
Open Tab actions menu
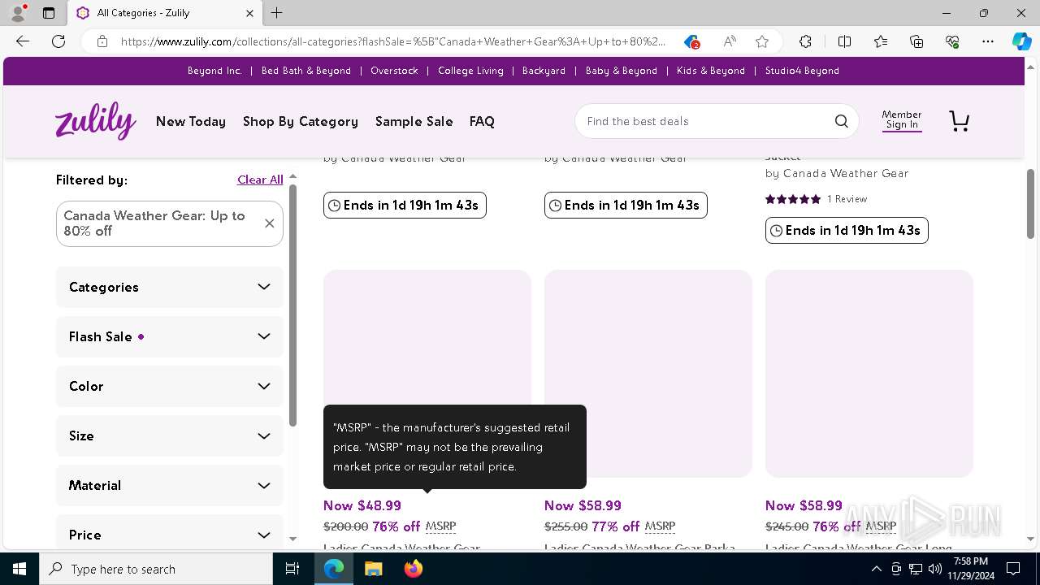pyautogui.click(x=49, y=13)
